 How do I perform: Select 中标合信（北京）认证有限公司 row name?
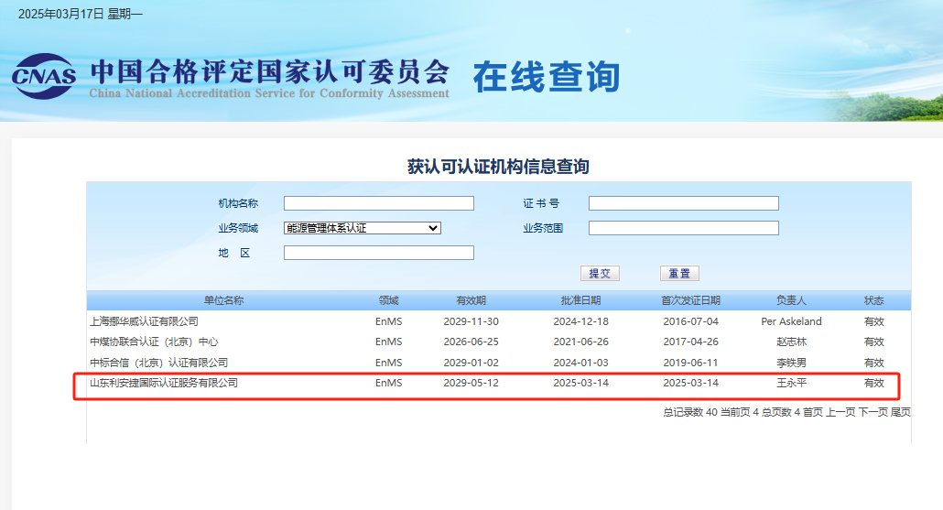coord(158,363)
